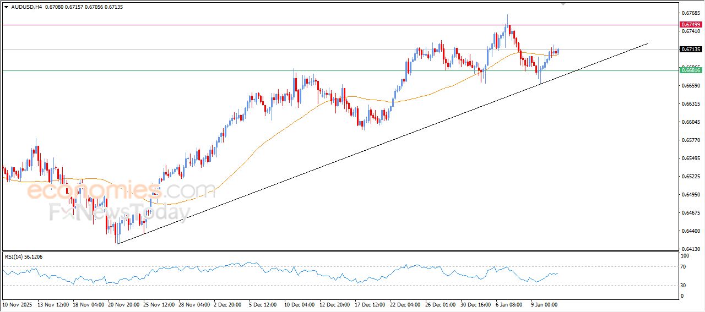This screenshot has height=312, width=705.
Task: Click the 0.65225 price axis value
Action: 690,176
